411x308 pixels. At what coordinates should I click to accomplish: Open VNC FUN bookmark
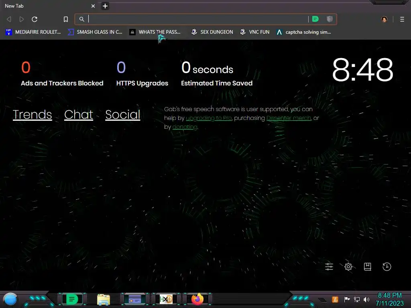coord(254,32)
